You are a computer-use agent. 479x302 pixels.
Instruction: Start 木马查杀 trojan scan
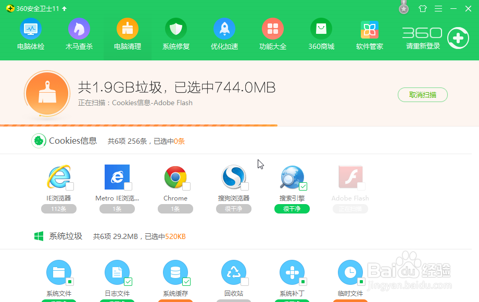[79, 34]
